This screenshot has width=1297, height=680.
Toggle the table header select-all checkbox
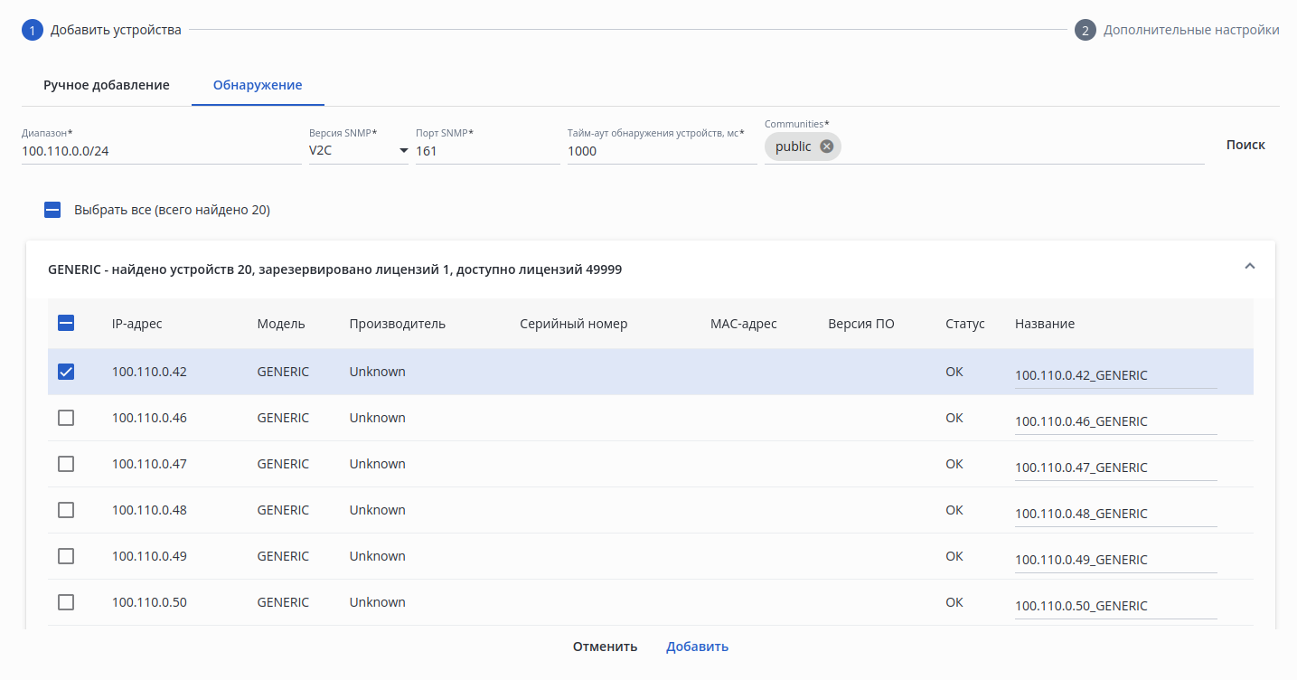tap(66, 324)
